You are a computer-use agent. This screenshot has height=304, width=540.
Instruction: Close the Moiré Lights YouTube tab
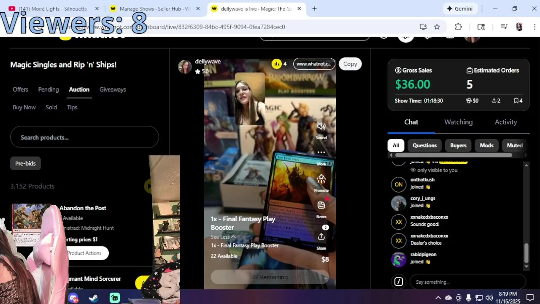97,8
